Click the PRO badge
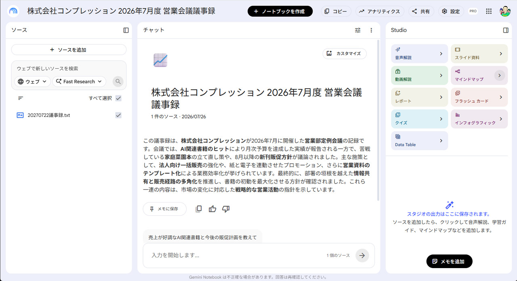 click(x=473, y=11)
